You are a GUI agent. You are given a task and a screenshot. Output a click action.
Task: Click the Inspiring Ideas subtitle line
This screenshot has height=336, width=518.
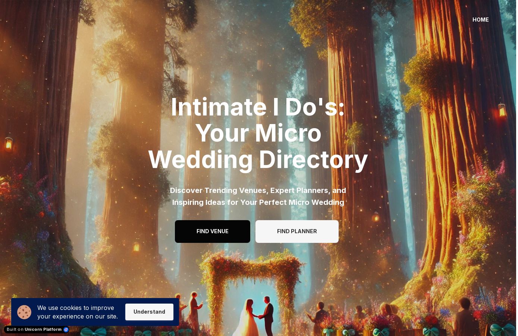[x=258, y=202]
